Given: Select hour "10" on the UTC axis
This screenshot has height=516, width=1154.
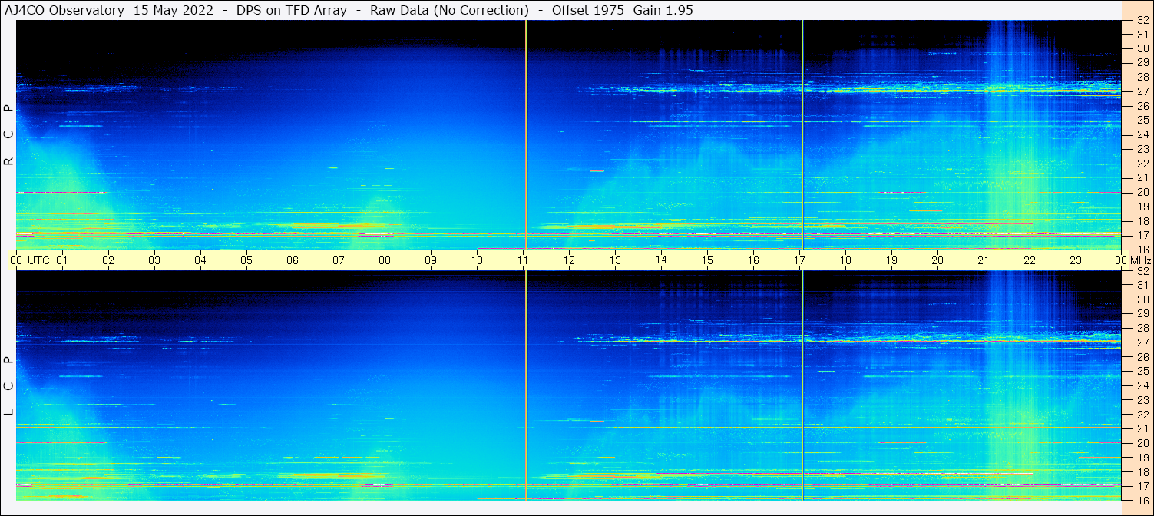Looking at the screenshot, I should [x=477, y=260].
